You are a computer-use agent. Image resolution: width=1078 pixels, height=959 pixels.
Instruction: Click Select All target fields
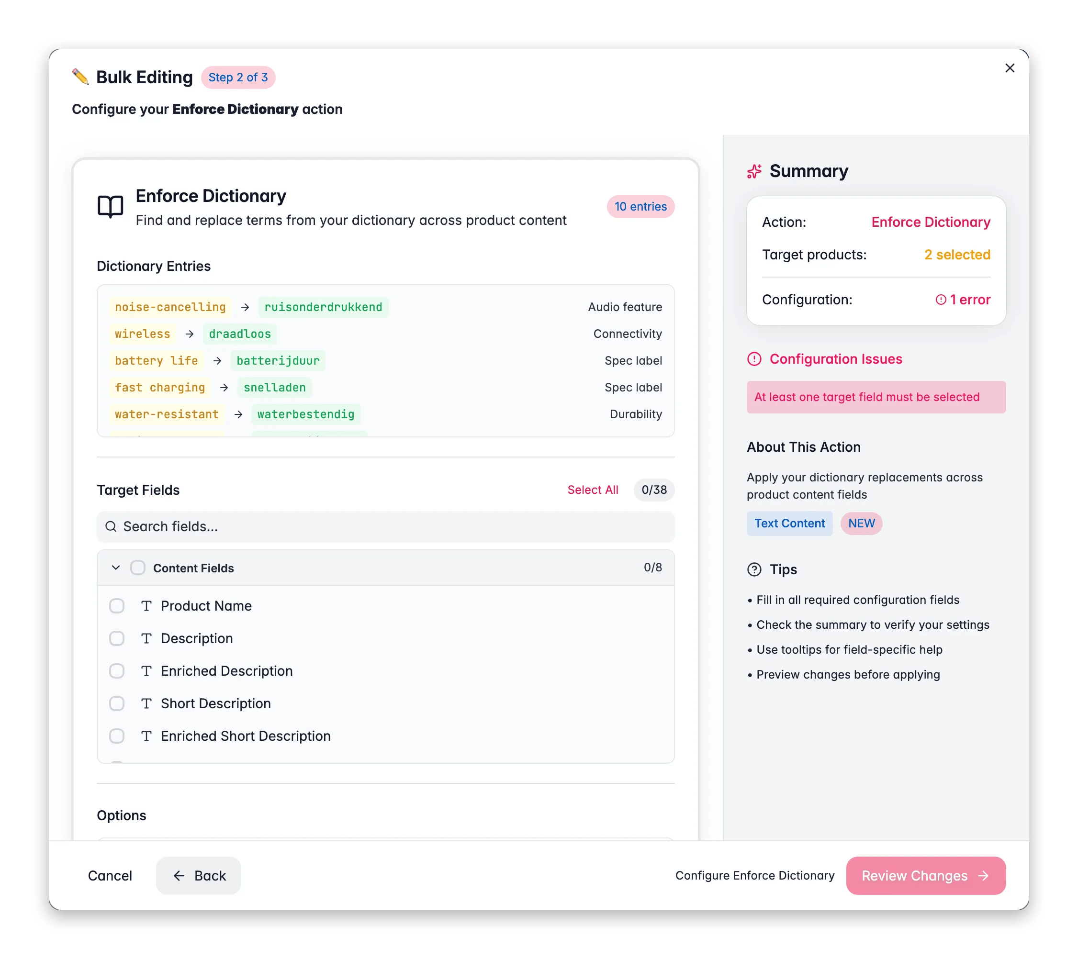(593, 490)
